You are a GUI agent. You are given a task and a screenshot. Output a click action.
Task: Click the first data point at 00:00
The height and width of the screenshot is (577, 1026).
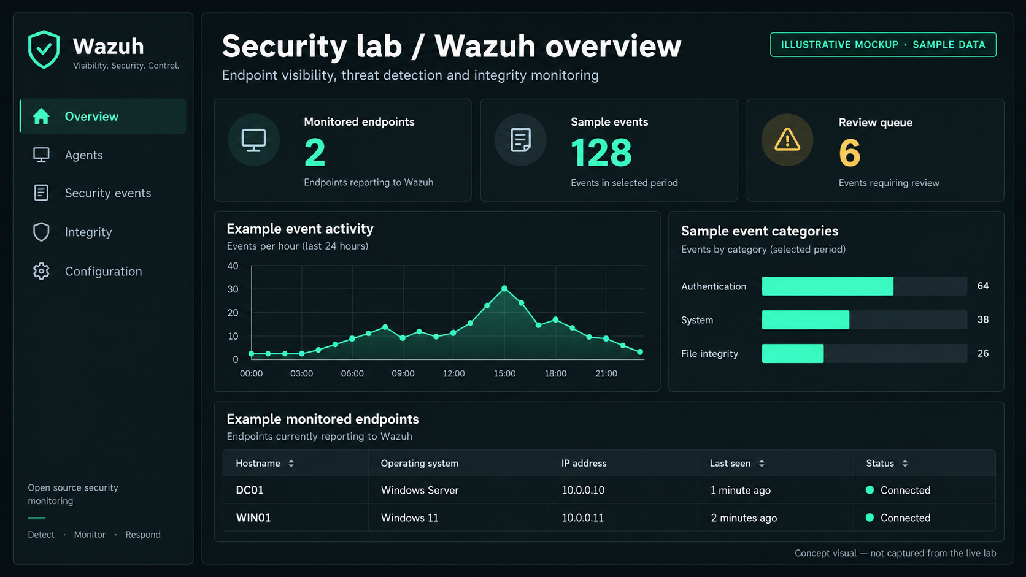click(252, 354)
